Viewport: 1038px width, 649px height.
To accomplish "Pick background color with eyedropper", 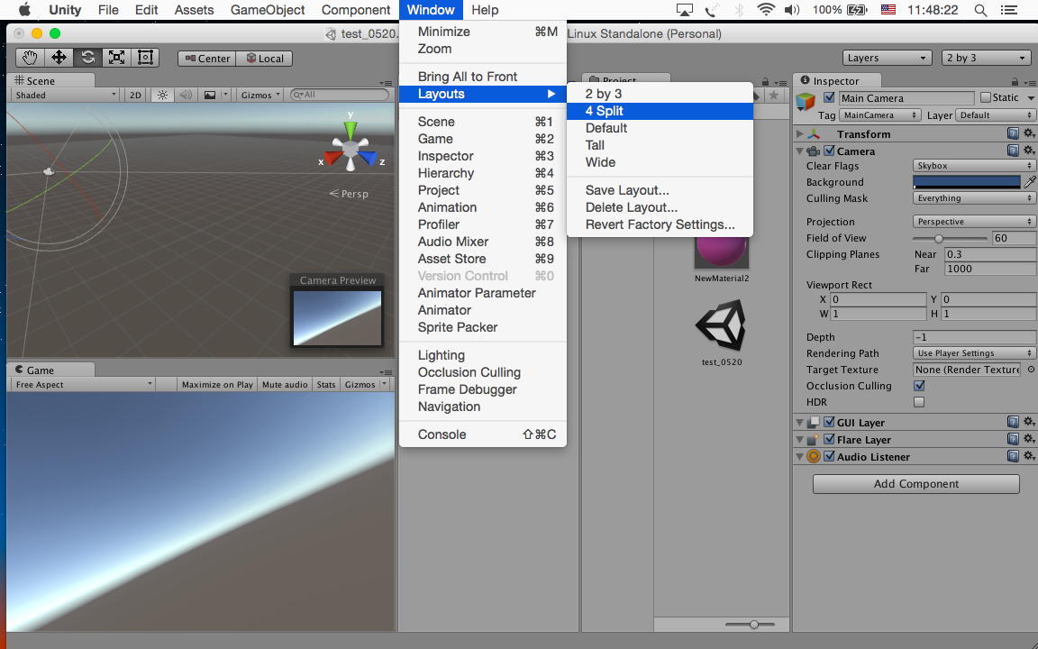I will click(1030, 181).
